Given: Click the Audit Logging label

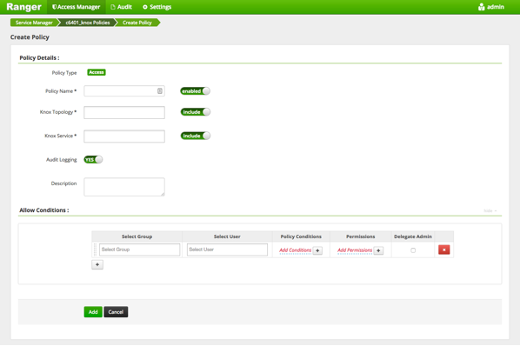Looking at the screenshot, I should (x=62, y=160).
